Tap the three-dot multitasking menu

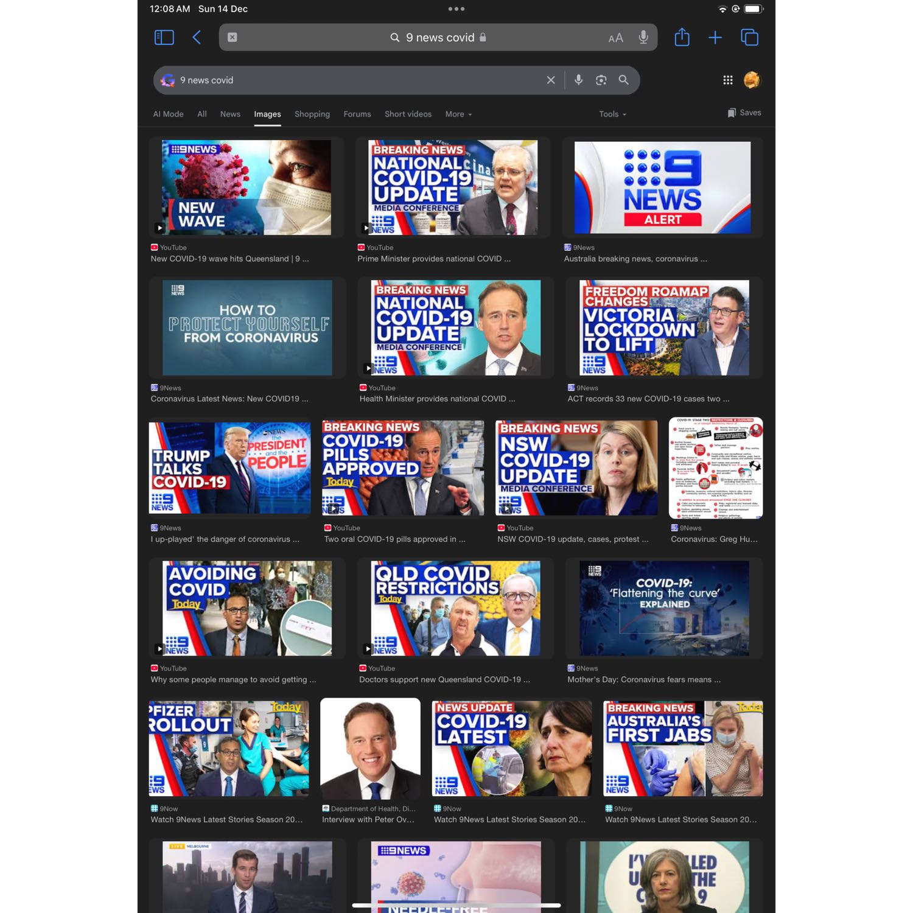456,9
